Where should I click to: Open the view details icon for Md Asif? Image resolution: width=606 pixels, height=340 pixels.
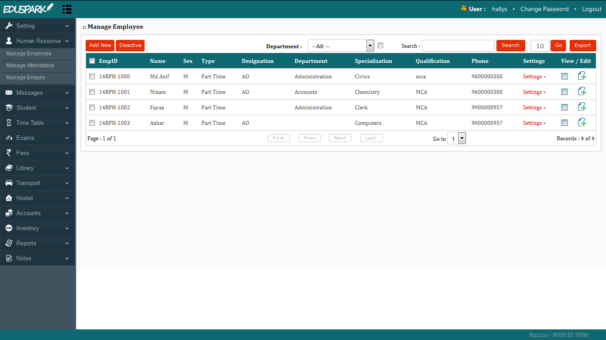(564, 76)
